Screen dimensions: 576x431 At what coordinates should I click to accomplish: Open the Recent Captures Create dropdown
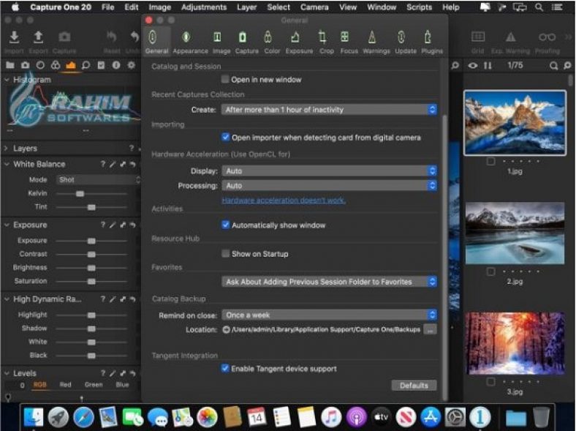pos(329,110)
